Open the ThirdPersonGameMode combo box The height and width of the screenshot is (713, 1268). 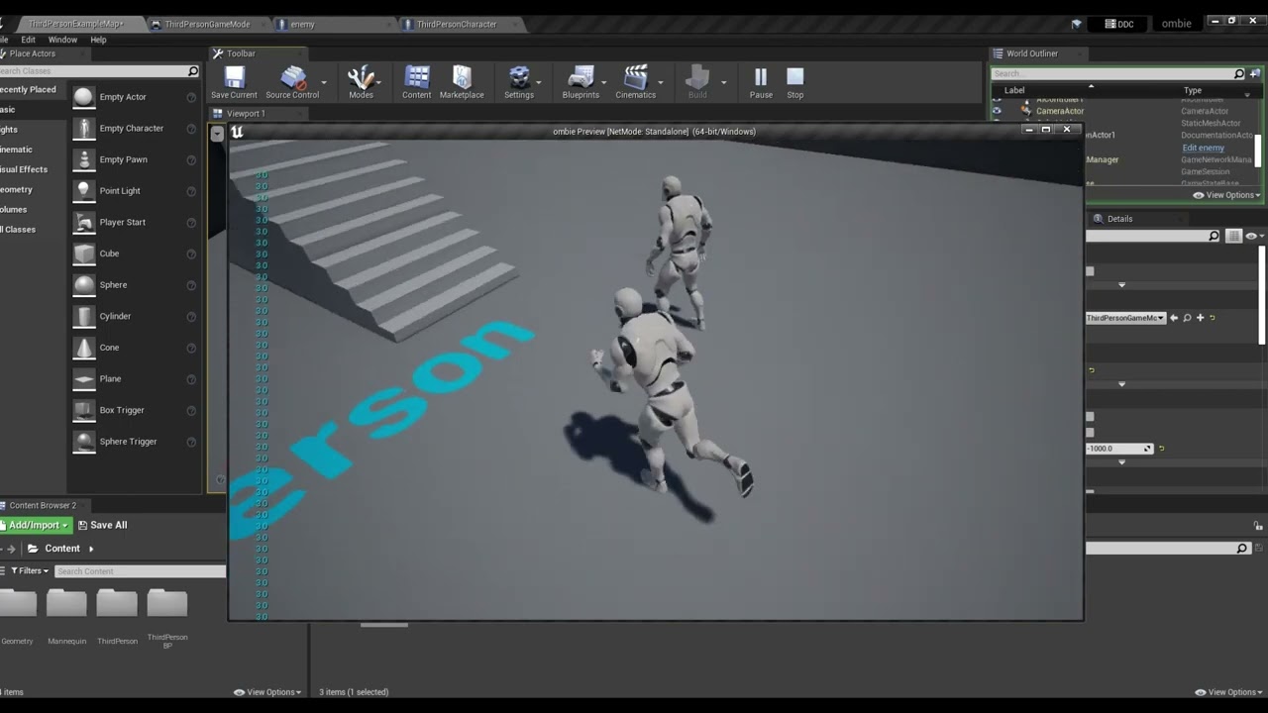1125,318
